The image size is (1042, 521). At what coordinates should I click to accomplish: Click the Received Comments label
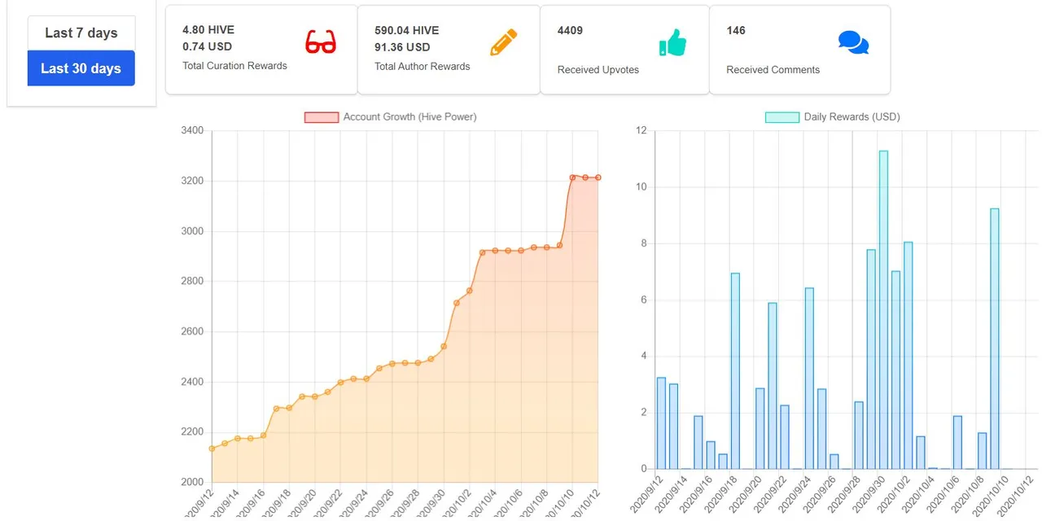773,70
